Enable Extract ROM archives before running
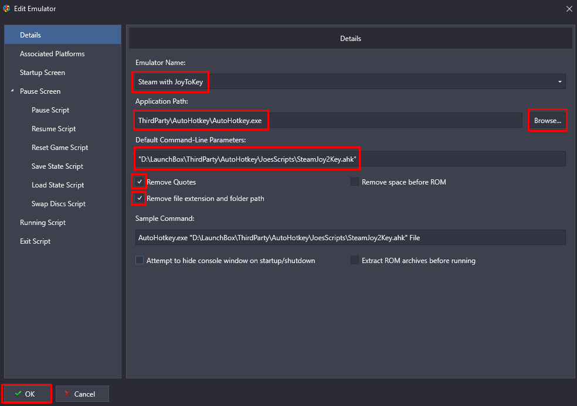This screenshot has width=577, height=406. click(355, 260)
